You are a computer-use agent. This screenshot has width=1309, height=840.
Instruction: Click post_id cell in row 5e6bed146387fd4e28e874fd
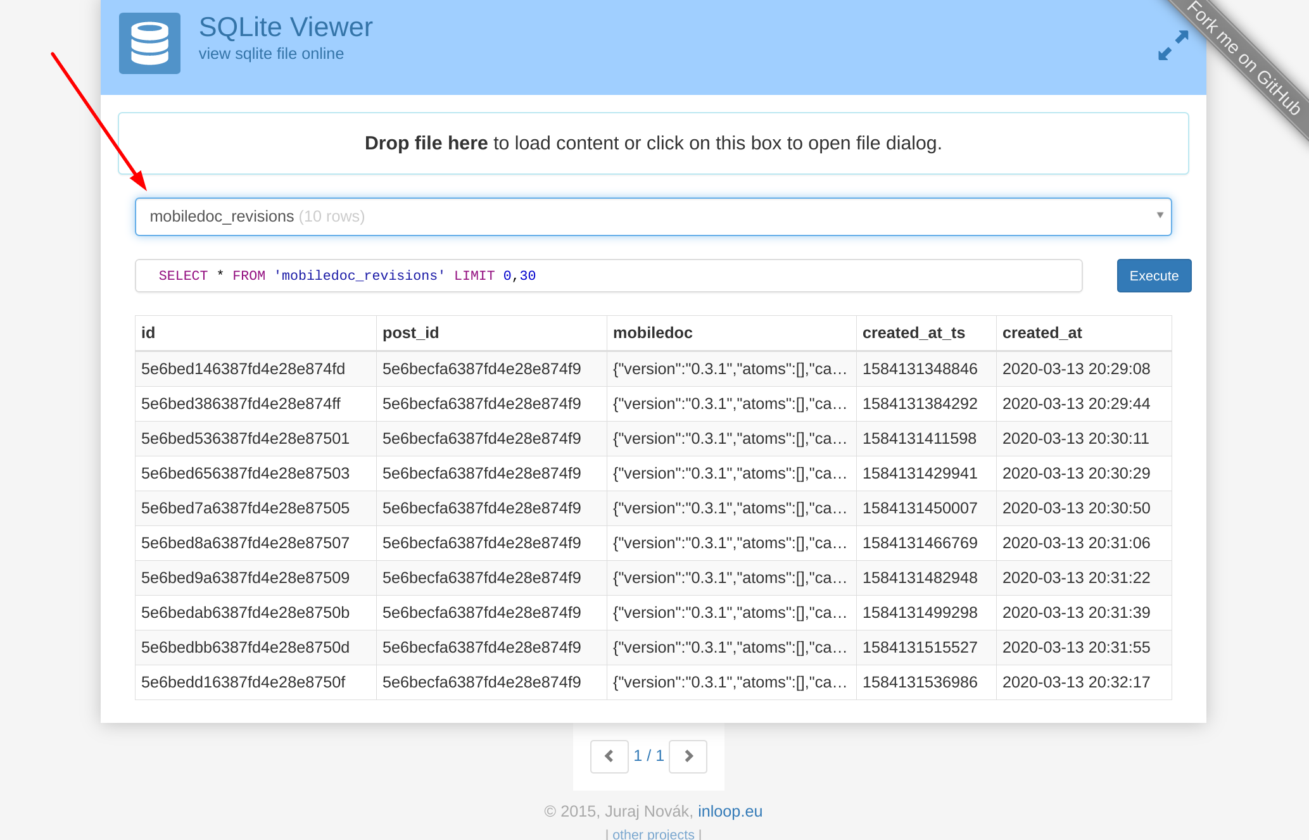point(491,369)
